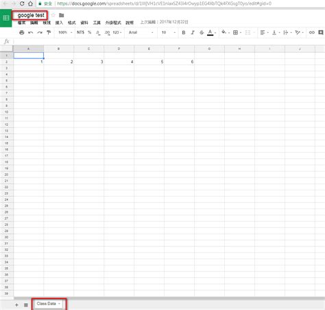Star the google test spreadsheet
This screenshot has height=310, width=325.
tap(53, 15)
